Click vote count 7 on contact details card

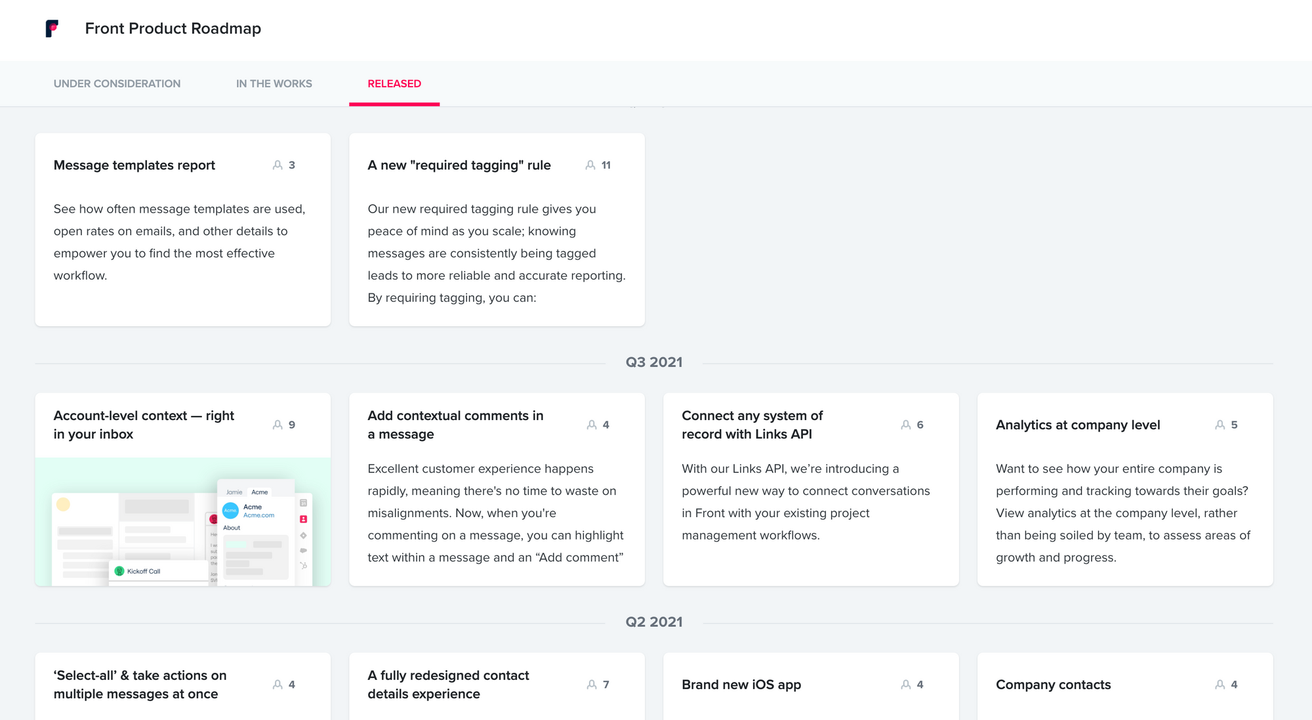click(x=606, y=685)
